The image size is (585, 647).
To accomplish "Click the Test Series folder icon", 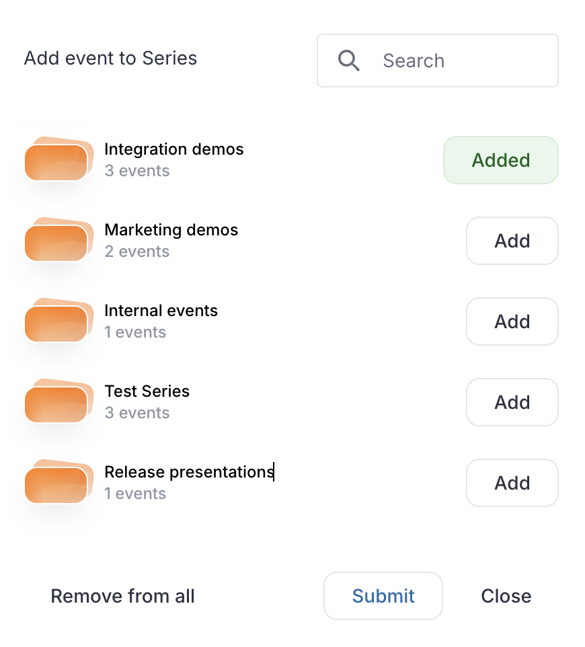I will point(59,401).
